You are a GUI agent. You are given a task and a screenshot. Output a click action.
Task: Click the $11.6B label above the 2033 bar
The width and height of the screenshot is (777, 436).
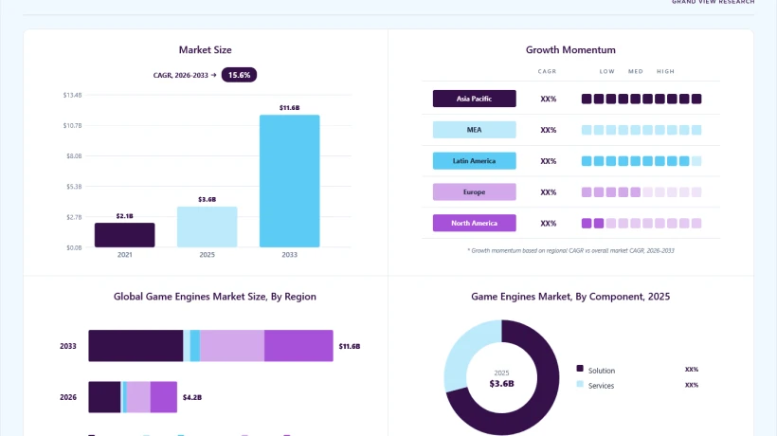[289, 107]
